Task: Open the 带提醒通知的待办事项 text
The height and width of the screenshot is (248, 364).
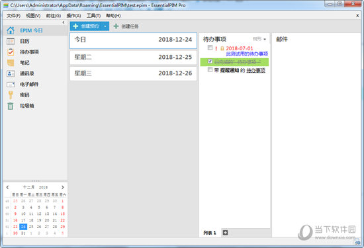Action: 240,70
